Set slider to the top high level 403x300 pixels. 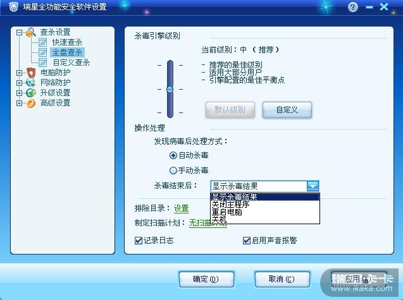170,65
